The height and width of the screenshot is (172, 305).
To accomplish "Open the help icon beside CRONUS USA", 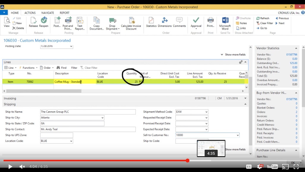I will (x=303, y=12).
